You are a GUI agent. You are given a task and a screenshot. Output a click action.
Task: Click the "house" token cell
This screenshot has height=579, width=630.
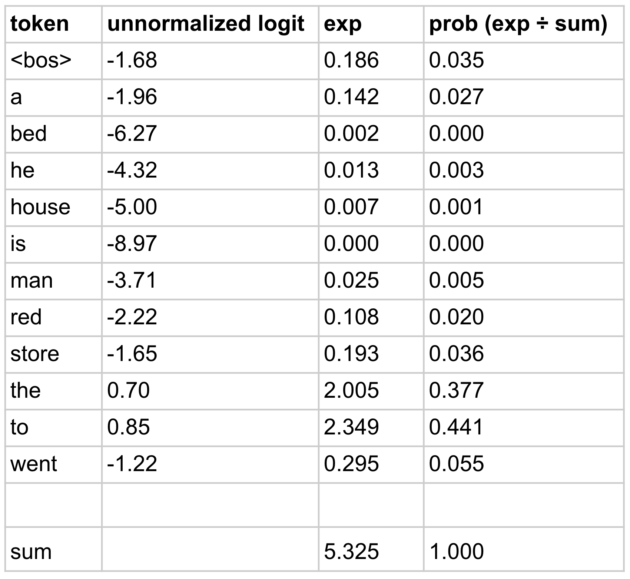click(x=40, y=207)
